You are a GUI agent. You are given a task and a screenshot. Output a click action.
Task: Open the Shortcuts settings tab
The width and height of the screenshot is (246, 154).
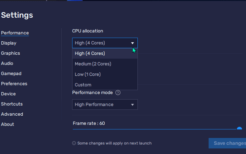(x=12, y=104)
